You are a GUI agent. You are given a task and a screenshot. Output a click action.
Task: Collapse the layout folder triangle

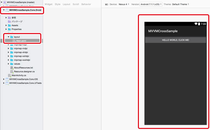click(x=8, y=37)
